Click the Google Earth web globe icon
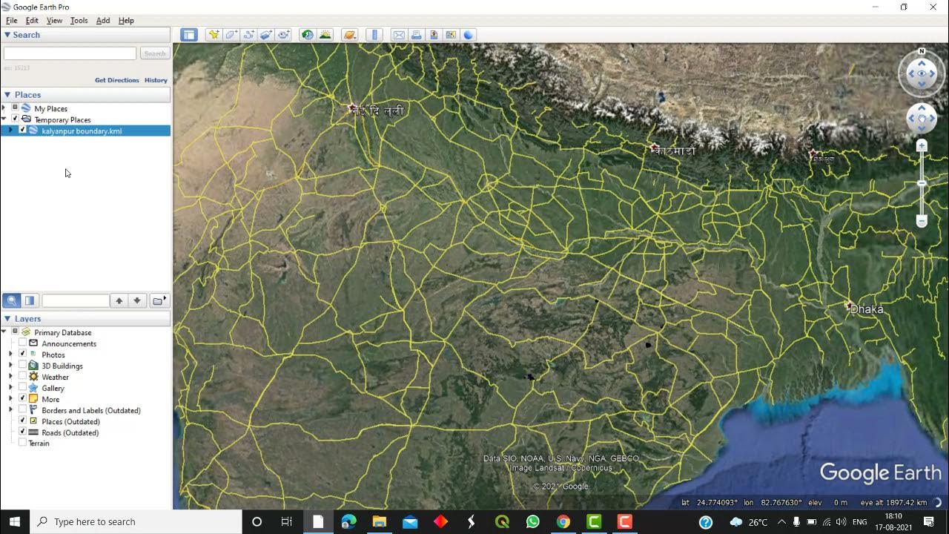949x534 pixels. (x=469, y=35)
